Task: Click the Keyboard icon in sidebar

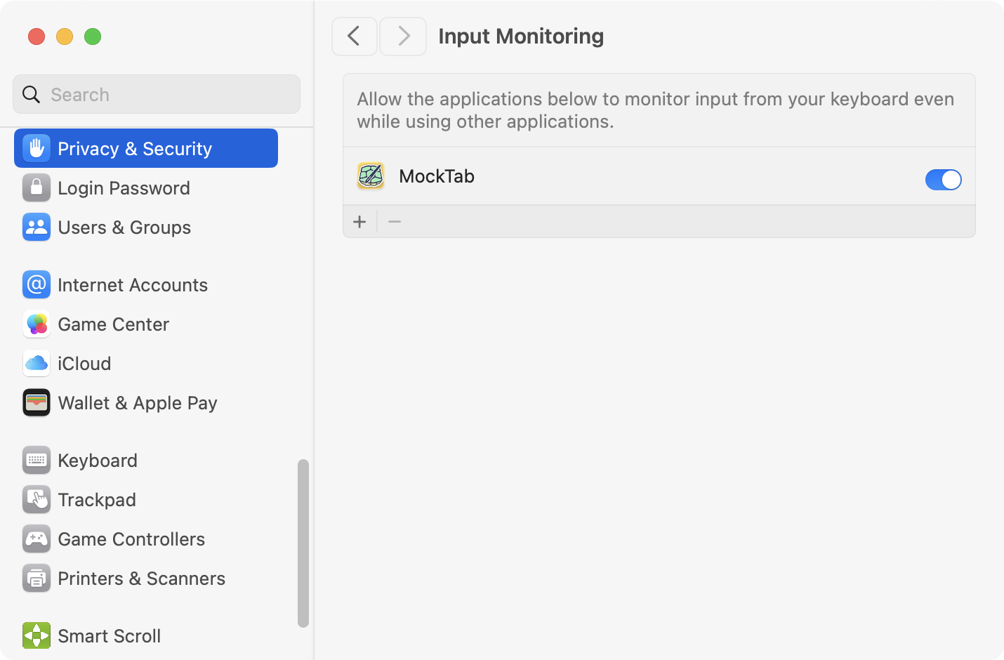Action: pos(37,460)
